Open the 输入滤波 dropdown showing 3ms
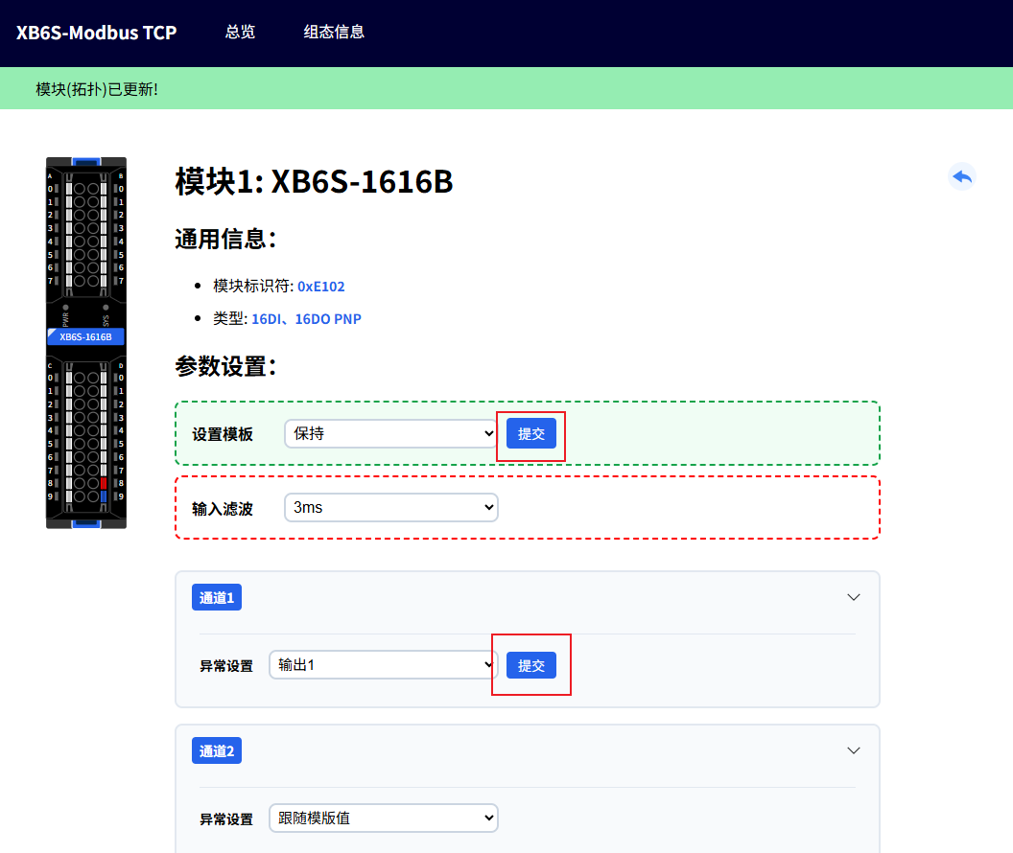This screenshot has width=1013, height=853. click(x=390, y=507)
